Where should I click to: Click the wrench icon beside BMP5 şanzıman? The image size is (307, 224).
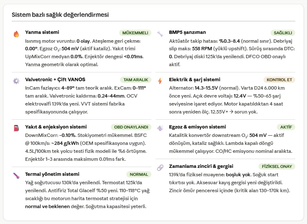pos(160,34)
